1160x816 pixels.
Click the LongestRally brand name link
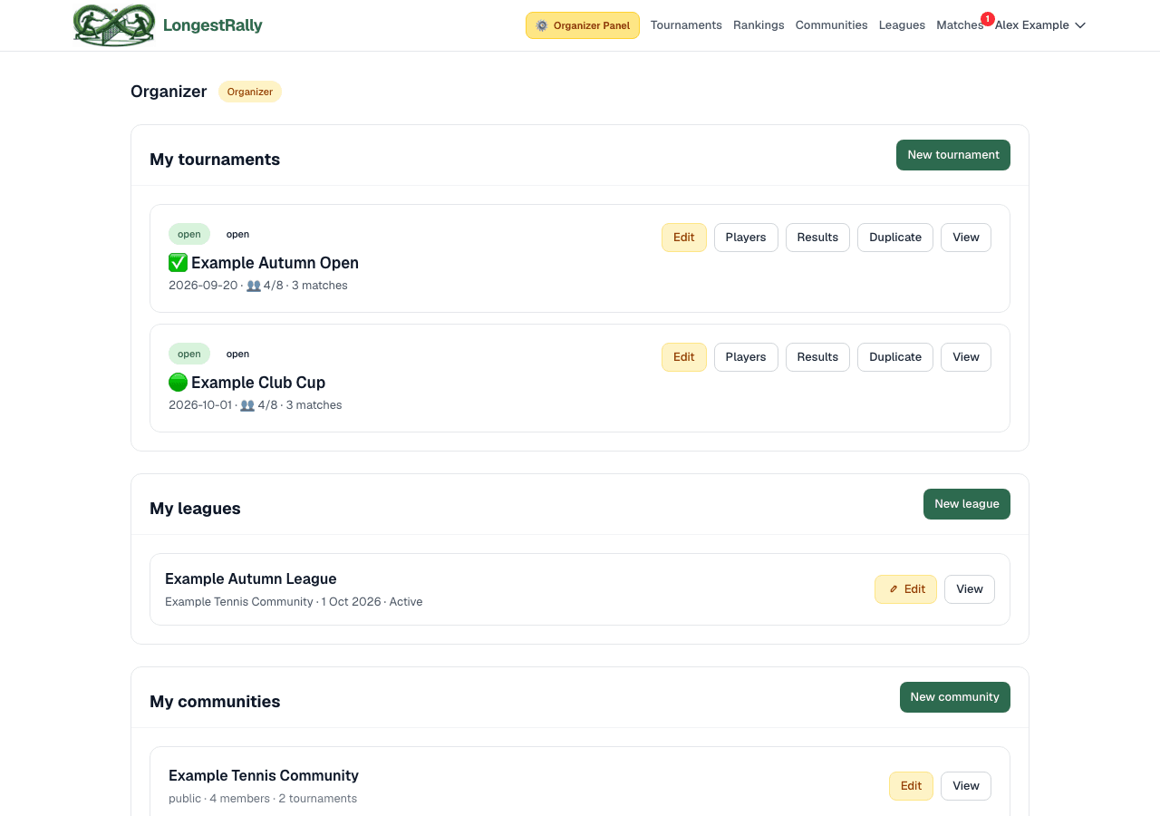pos(213,25)
